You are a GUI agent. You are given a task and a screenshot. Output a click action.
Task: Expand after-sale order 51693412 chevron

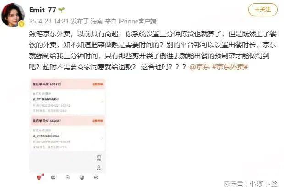[x=102, y=102]
